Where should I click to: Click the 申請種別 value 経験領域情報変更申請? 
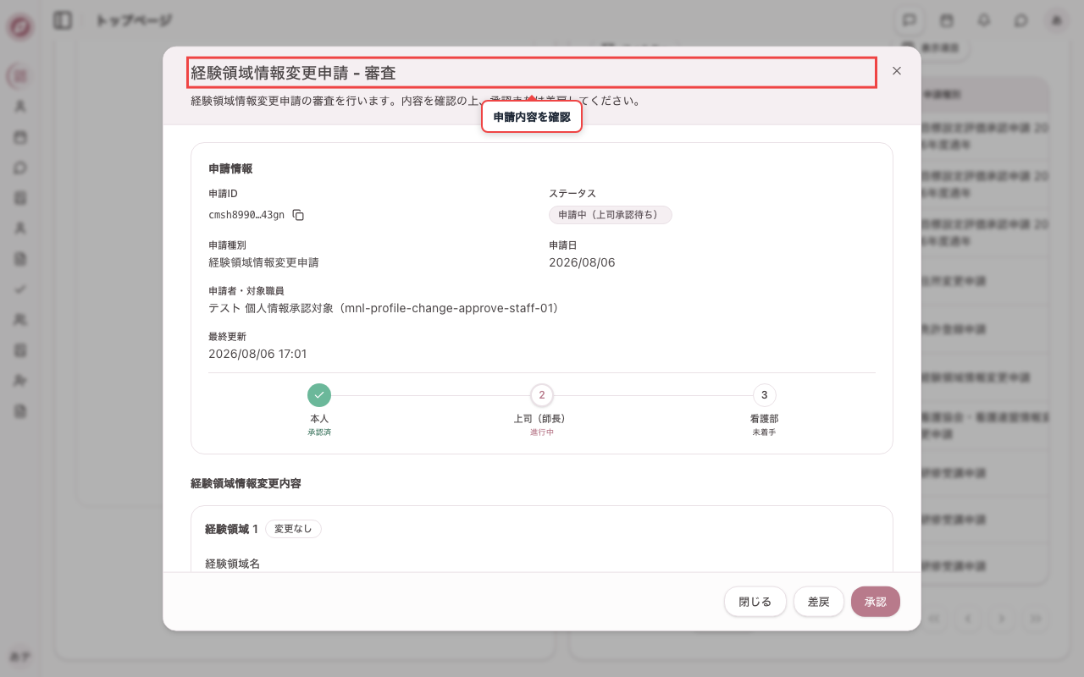coord(263,262)
